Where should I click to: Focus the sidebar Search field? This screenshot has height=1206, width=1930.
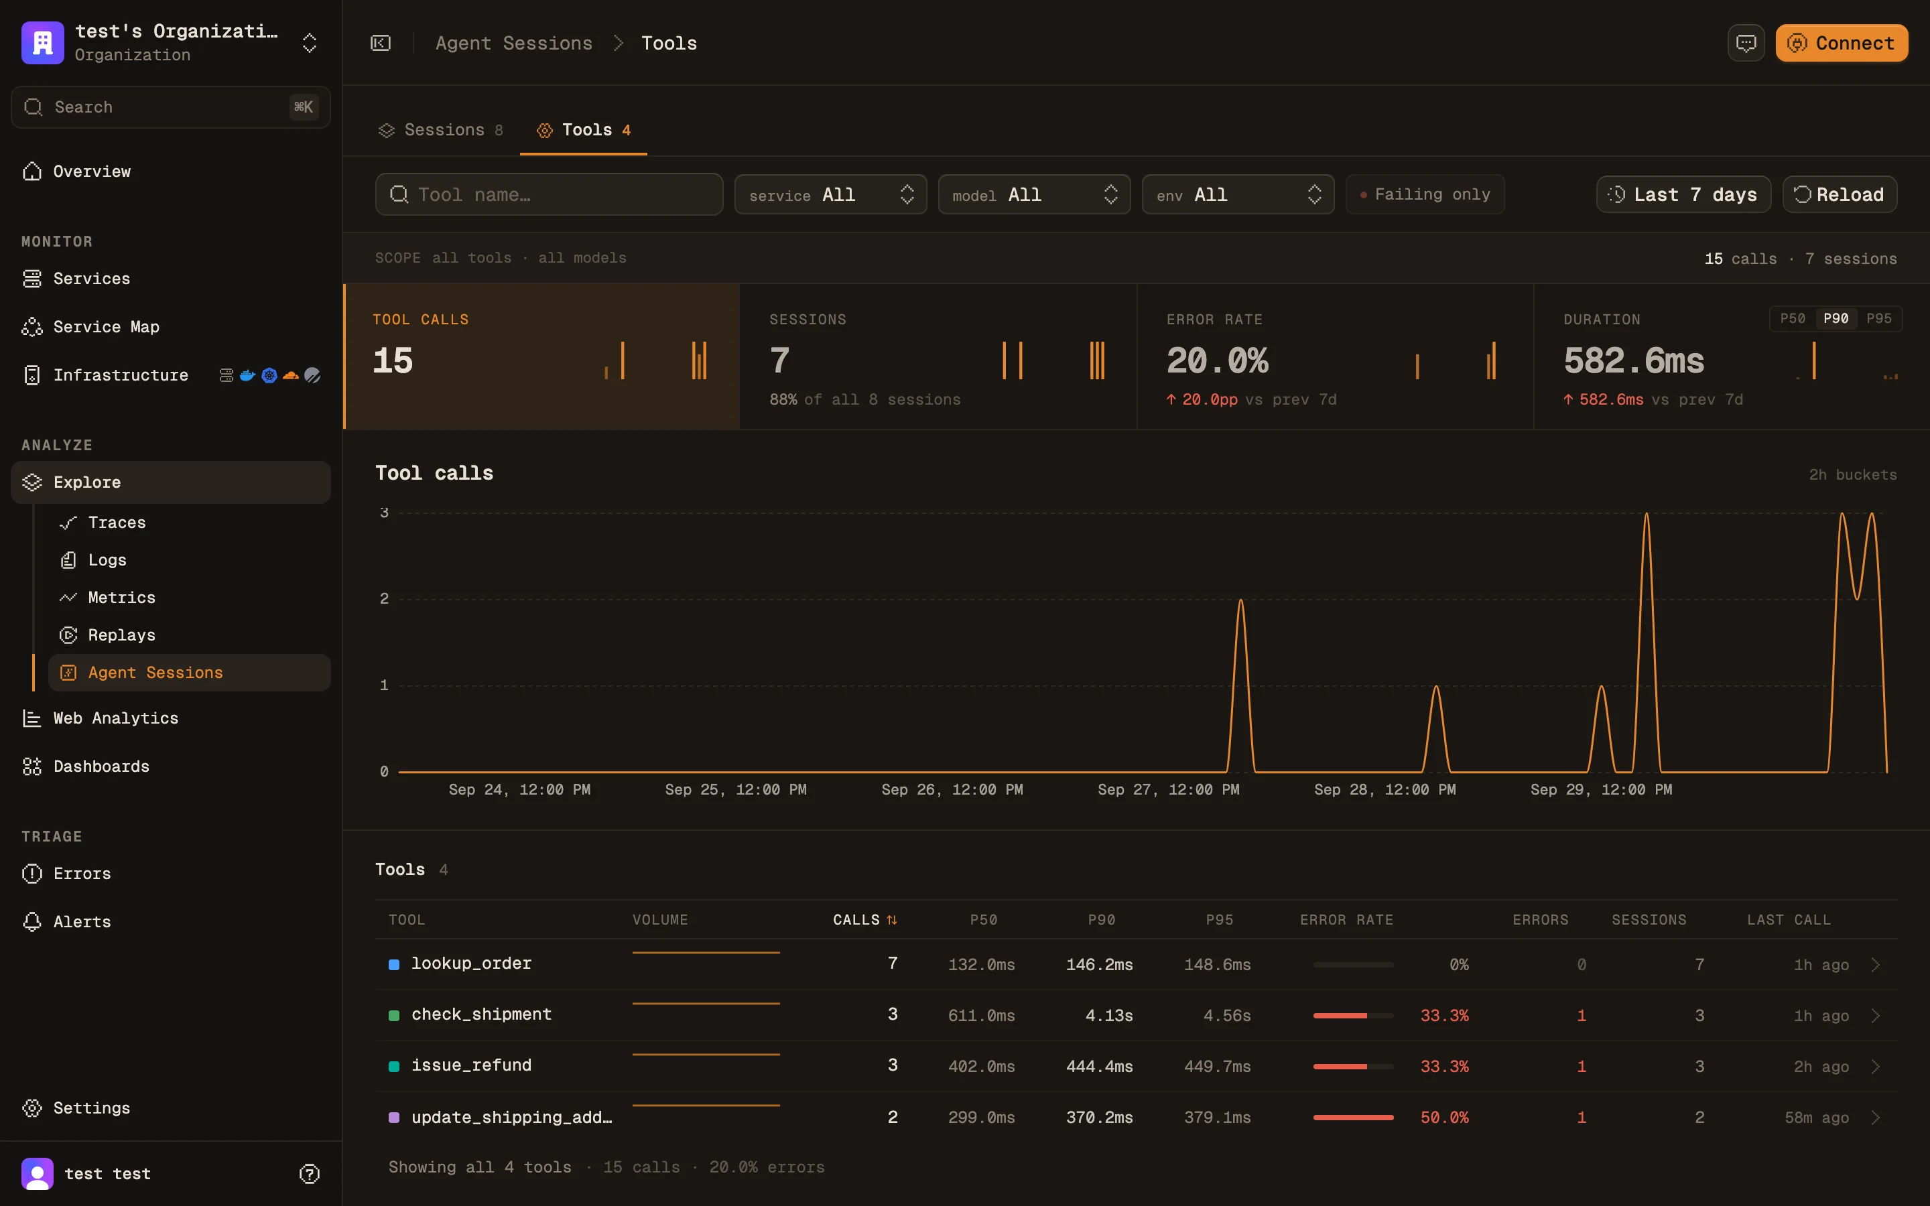(x=171, y=107)
